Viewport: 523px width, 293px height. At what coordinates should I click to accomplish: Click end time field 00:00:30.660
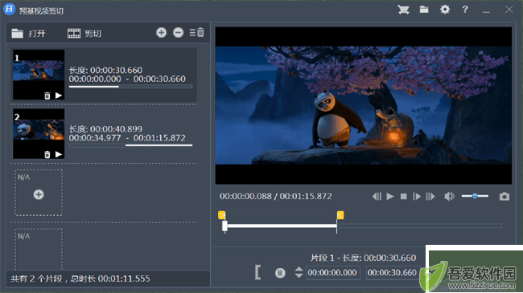(393, 273)
